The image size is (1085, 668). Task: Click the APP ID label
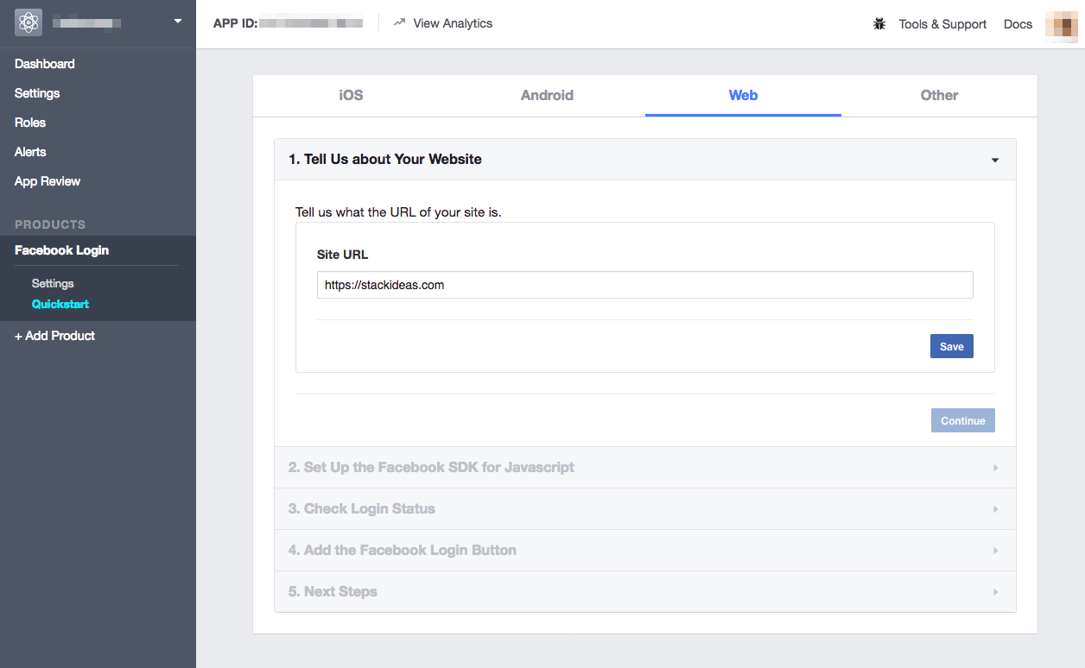point(235,23)
